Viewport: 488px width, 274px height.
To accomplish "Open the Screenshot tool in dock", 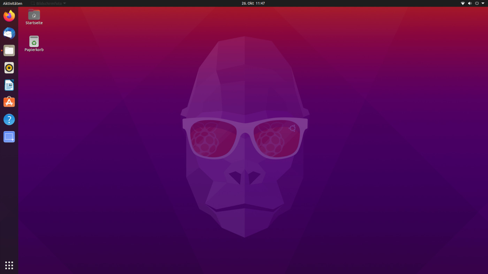I will pos(9,137).
